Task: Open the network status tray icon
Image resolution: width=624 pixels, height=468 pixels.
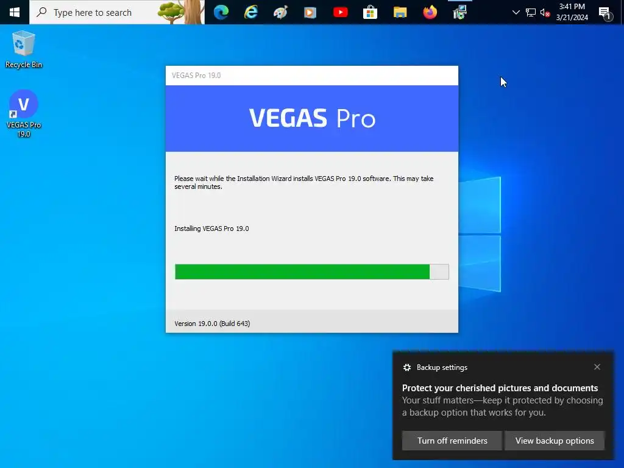Action: (531, 12)
